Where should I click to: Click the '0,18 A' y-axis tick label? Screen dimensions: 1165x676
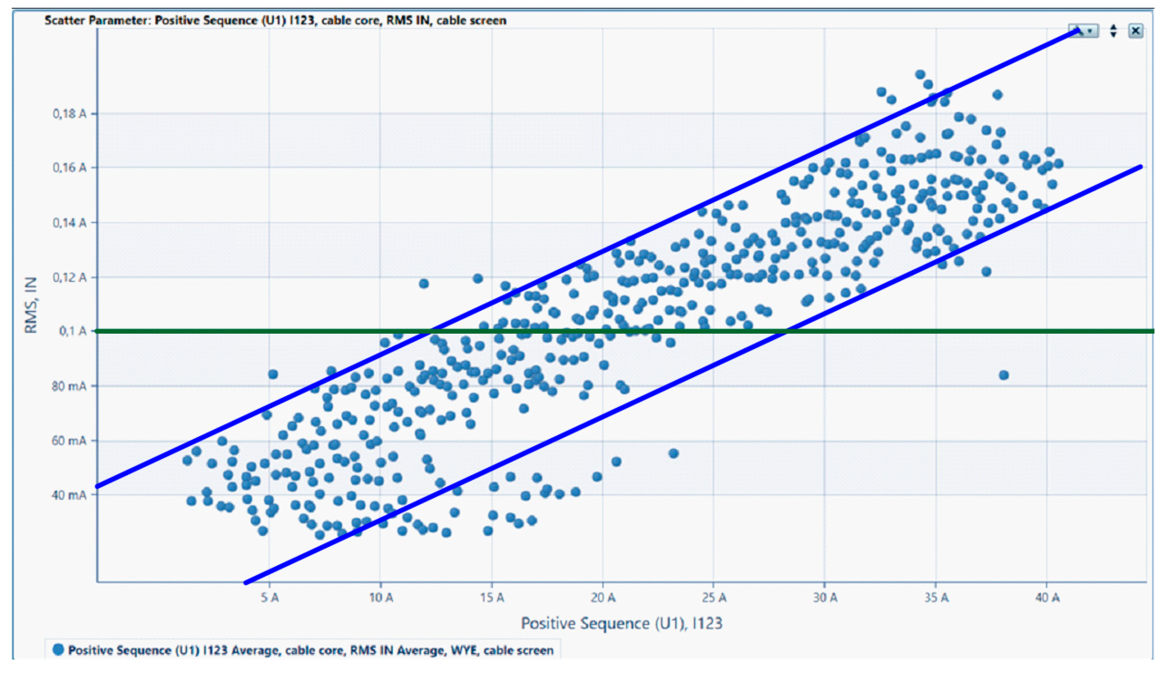pos(69,114)
